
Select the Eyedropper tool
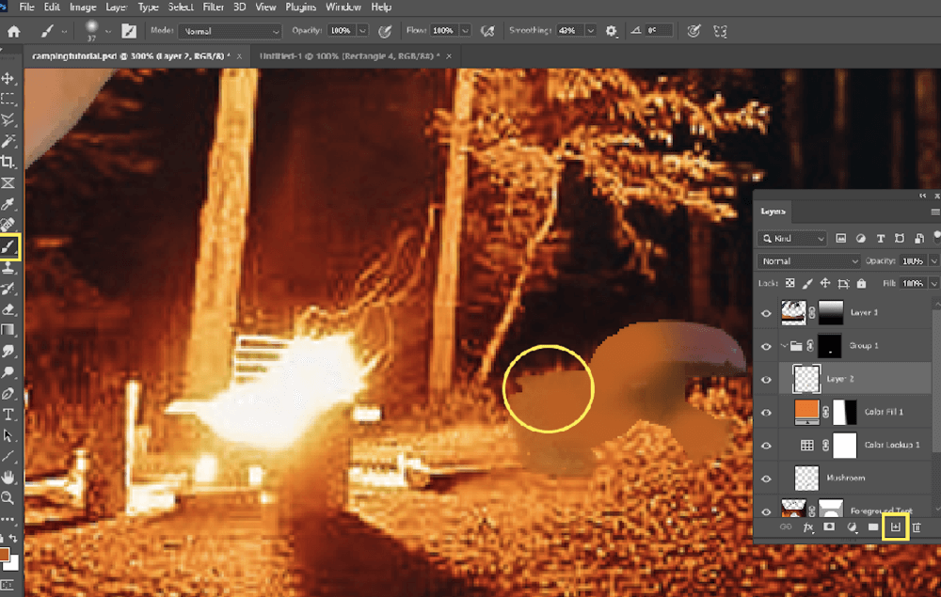pos(8,204)
